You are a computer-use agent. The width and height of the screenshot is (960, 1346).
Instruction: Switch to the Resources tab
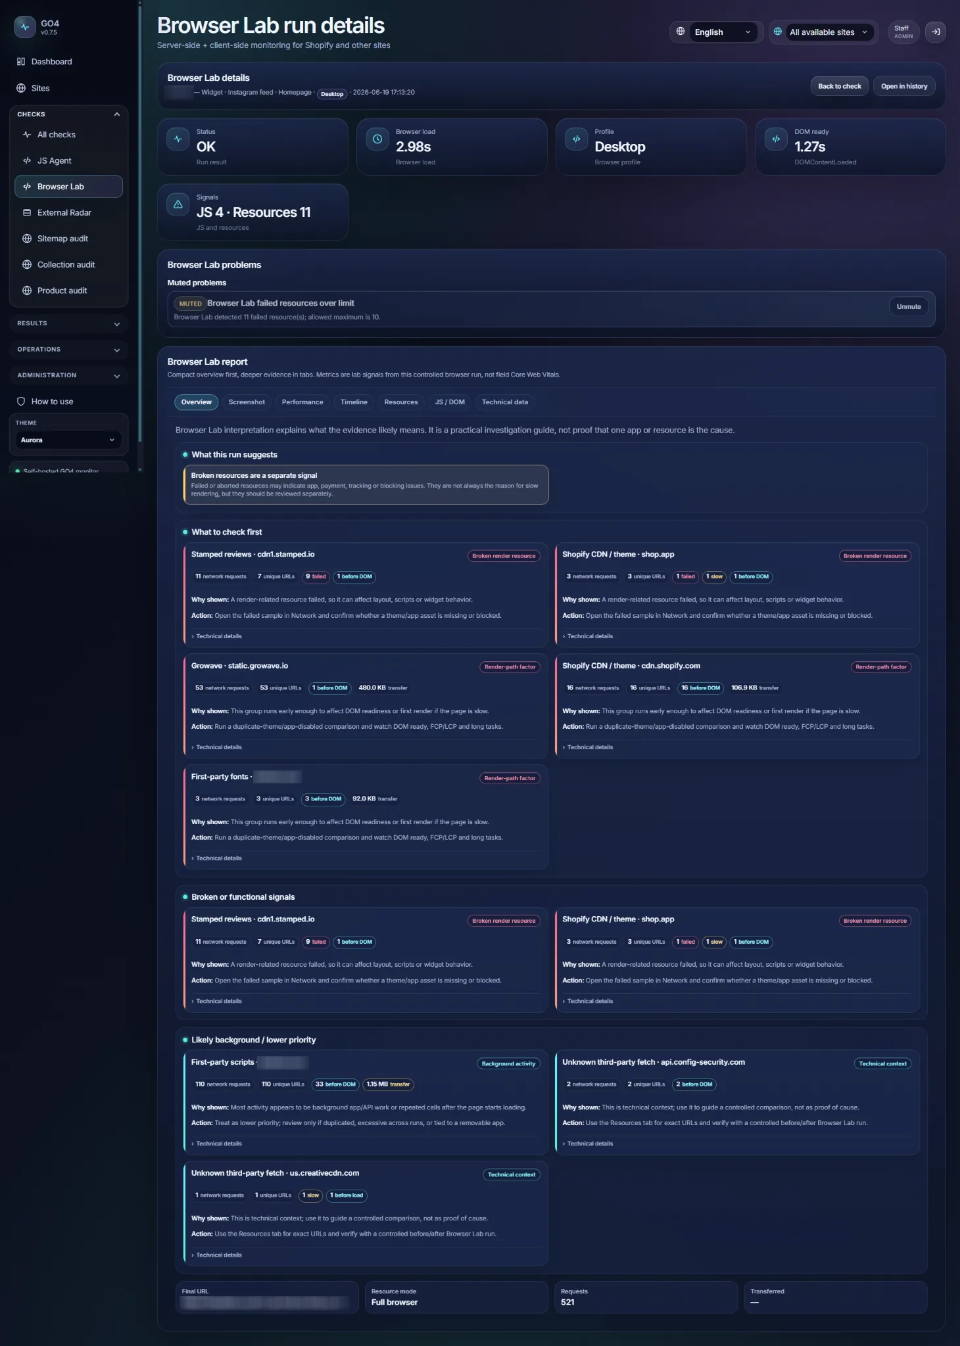pos(401,402)
